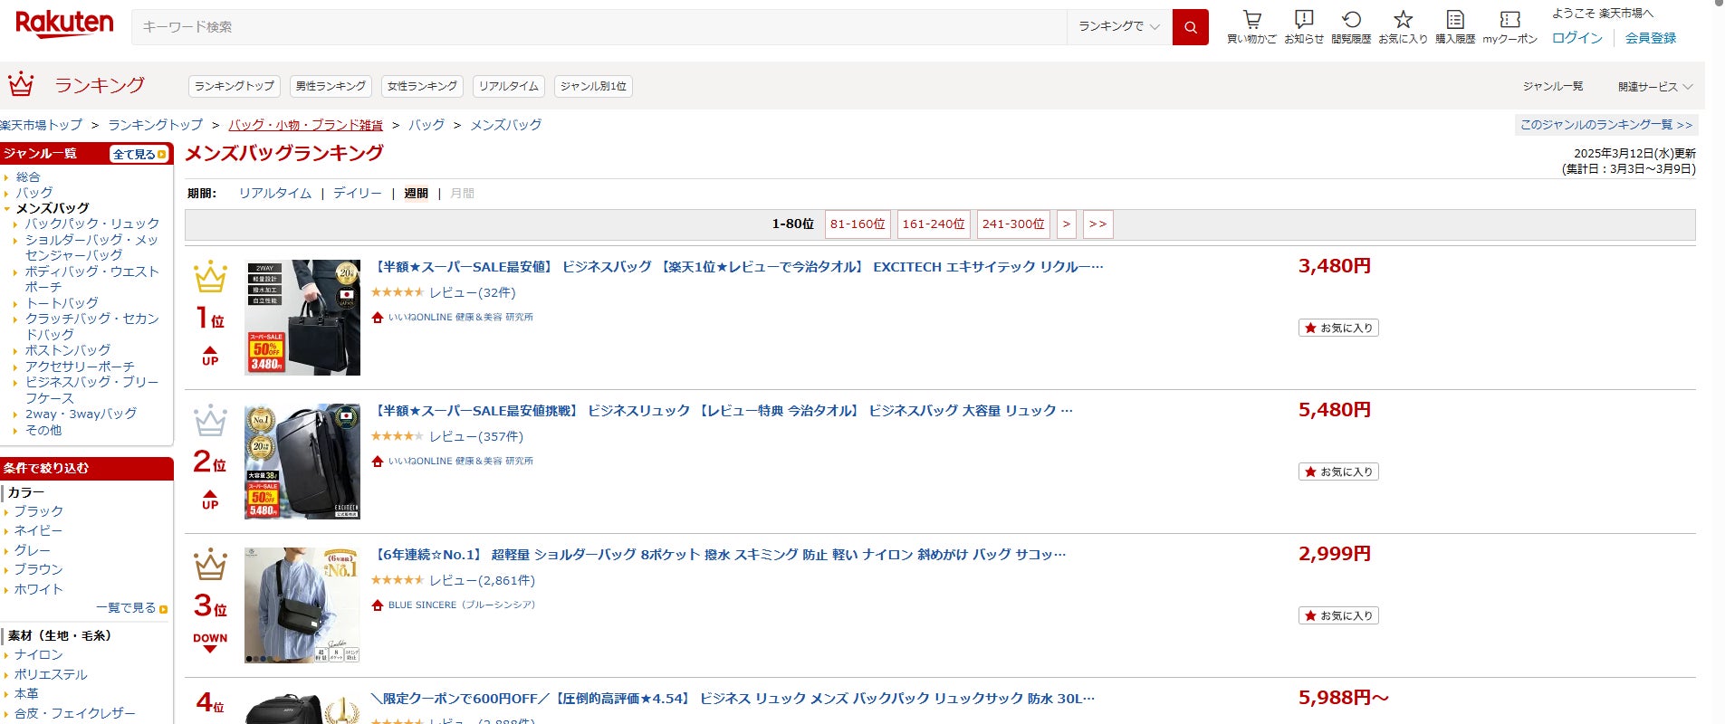
Task: Open the ランキングで search scope dropdown
Action: click(1119, 27)
